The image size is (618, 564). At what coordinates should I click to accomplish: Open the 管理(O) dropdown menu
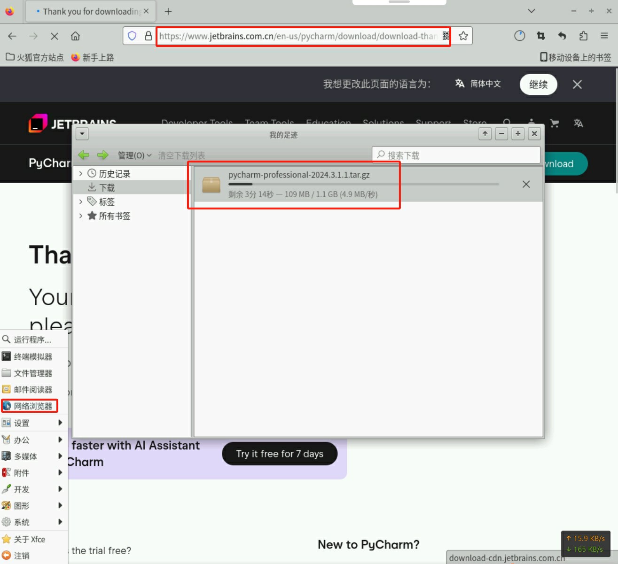coord(134,155)
